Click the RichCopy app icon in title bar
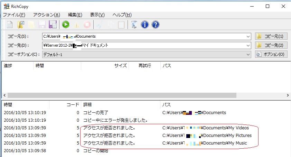This screenshot has width=291, height=157. click(x=6, y=6)
